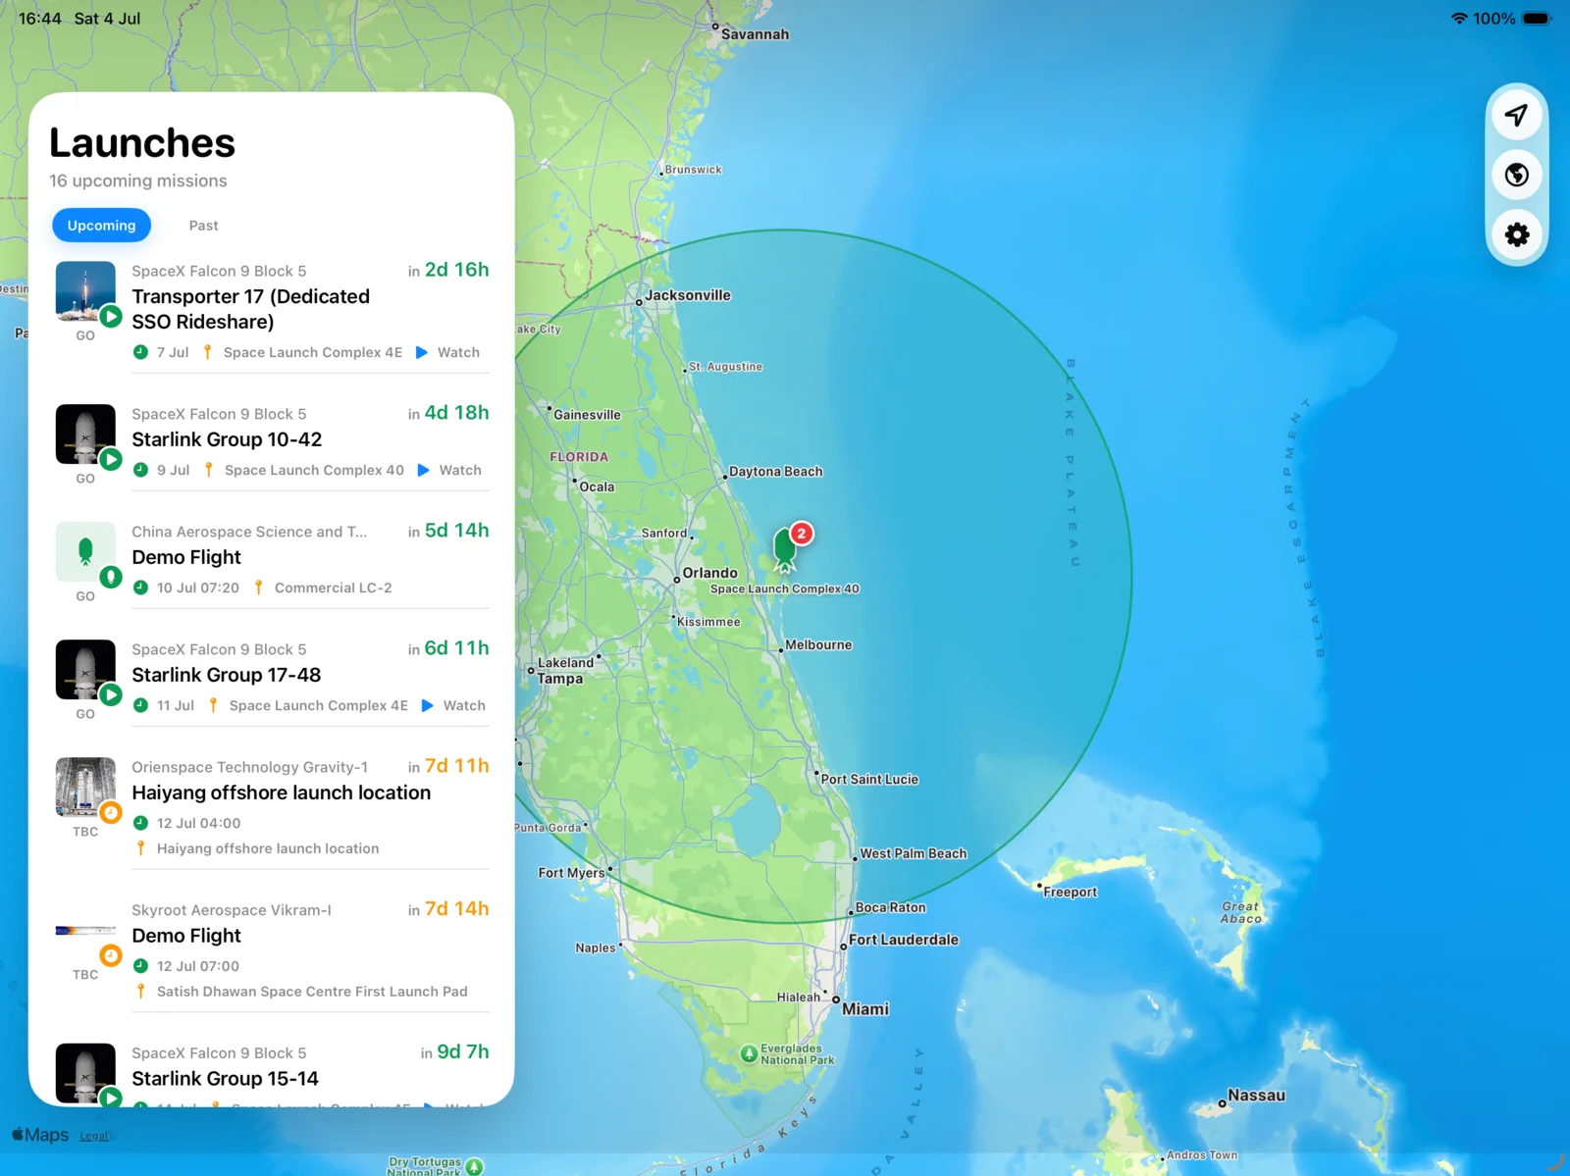Click Commercial LC-2 location text
The height and width of the screenshot is (1176, 1570).
333,588
